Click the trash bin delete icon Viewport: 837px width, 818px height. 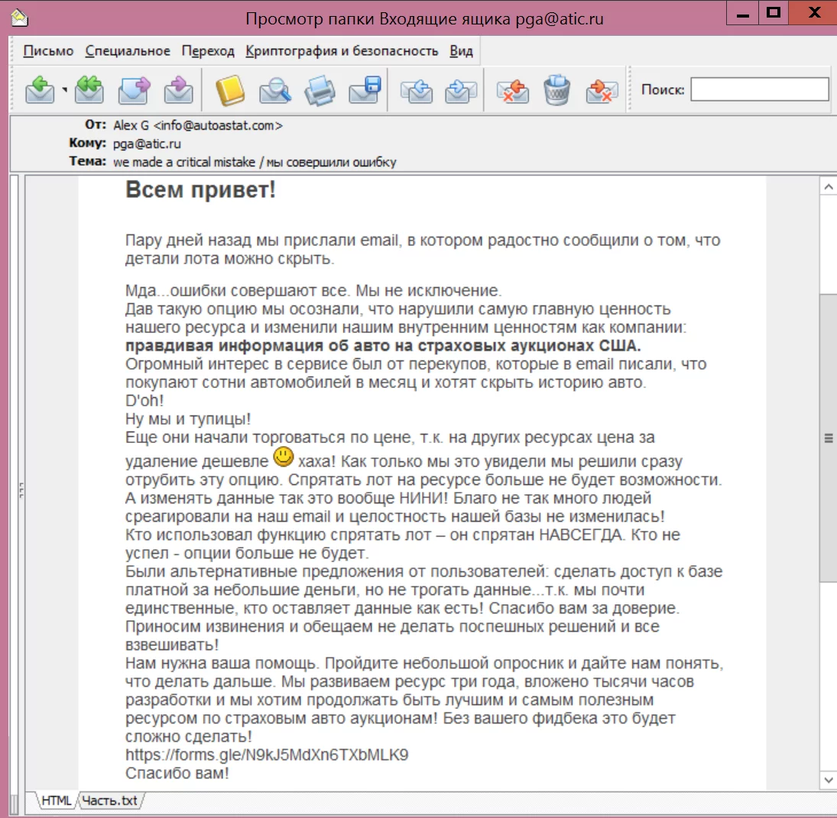point(556,89)
